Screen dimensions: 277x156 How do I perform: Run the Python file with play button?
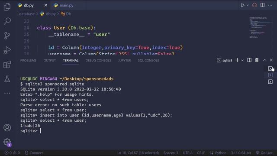click(x=242, y=5)
